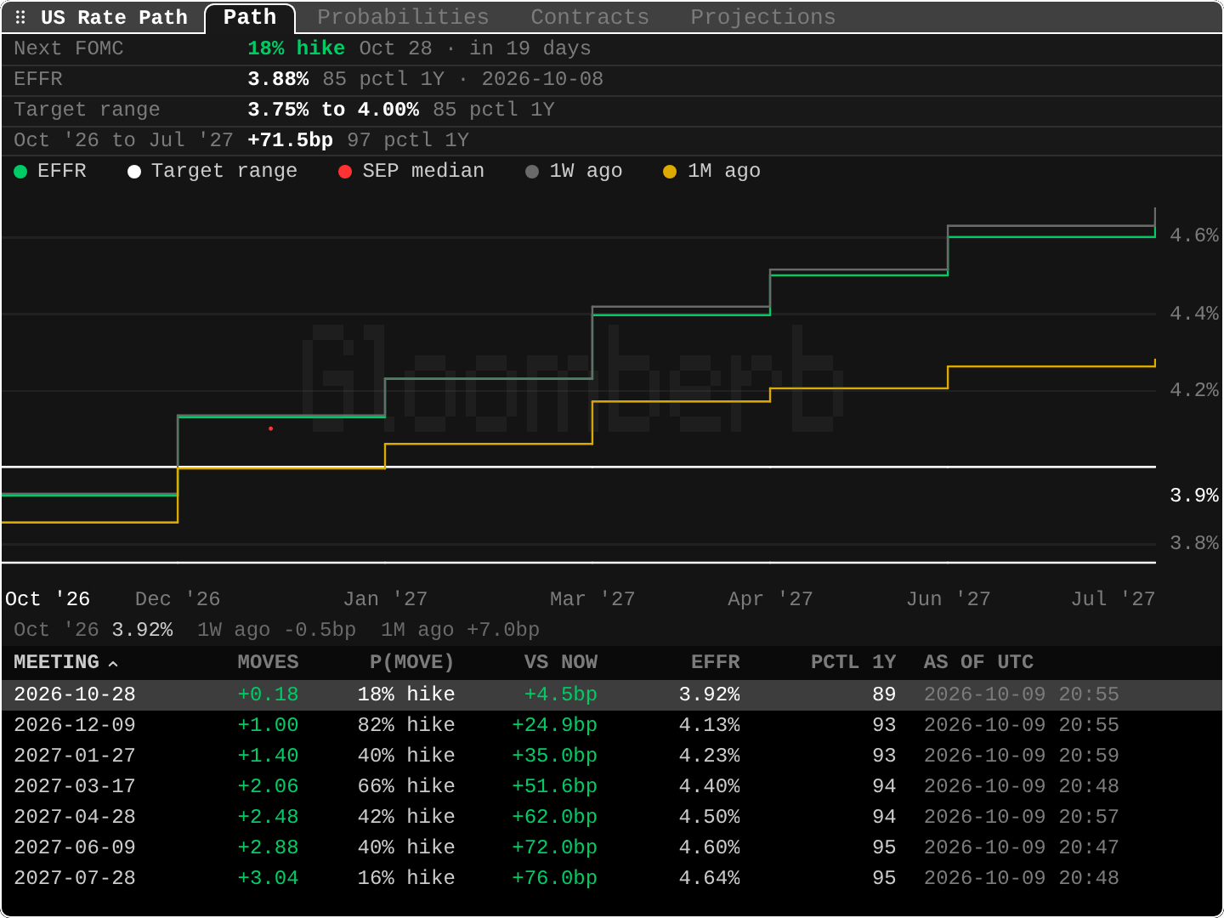Click the 1M ago +7.0bp readout
This screenshot has height=918, width=1224.
(x=460, y=630)
